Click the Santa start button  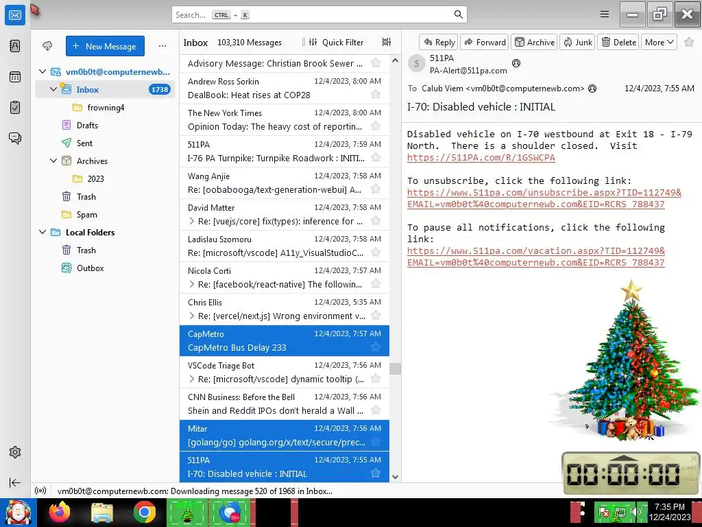[19, 512]
